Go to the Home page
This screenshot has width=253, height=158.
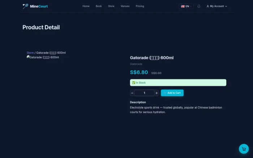tap(86, 6)
